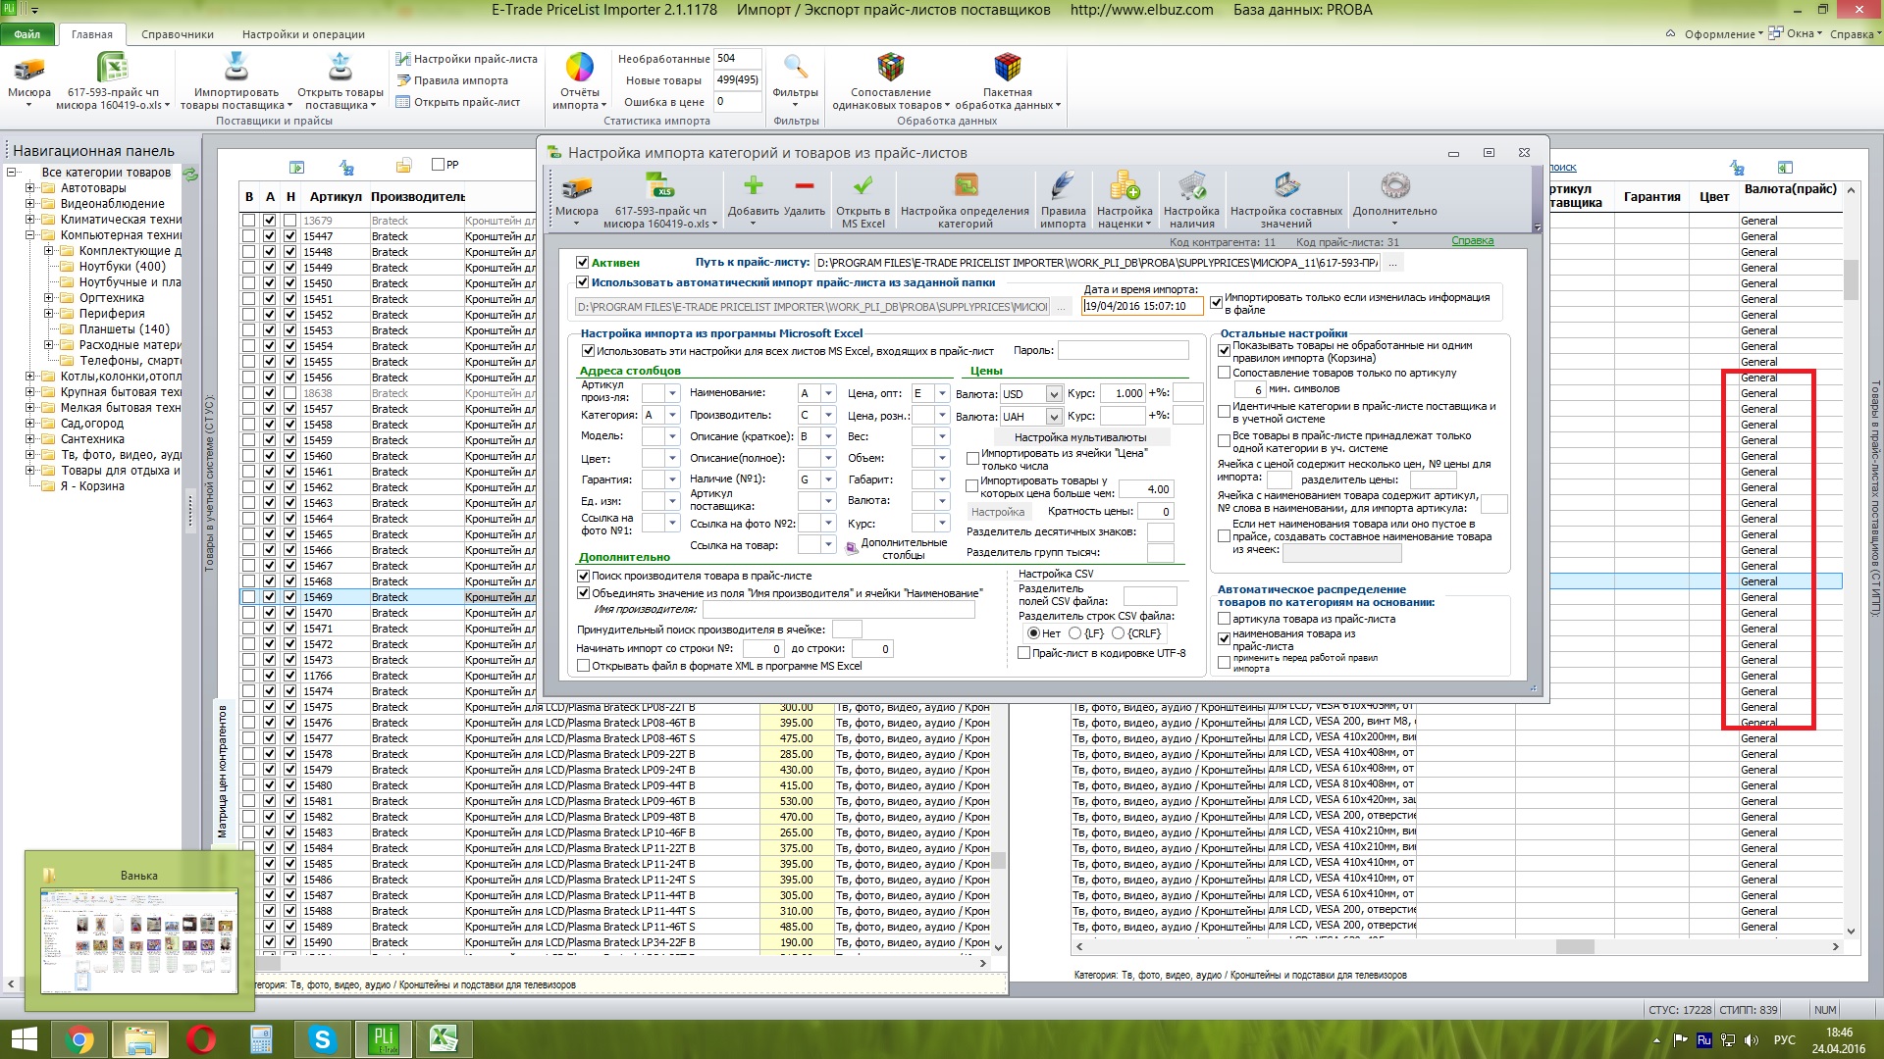
Task: Click browse button next to price-list path
Action: [1391, 263]
